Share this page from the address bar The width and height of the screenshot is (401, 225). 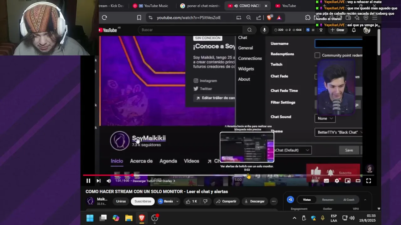[x=259, y=17]
